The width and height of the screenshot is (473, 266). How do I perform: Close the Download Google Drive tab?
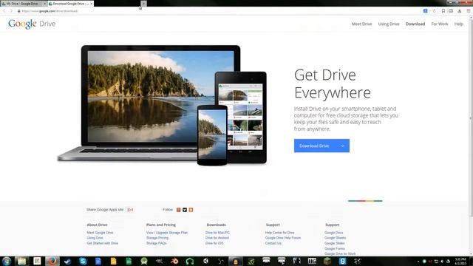click(92, 4)
